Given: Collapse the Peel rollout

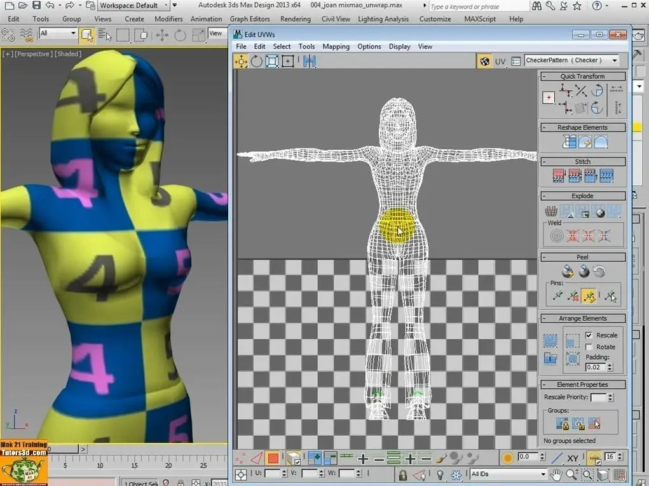Looking at the screenshot, I should 583,257.
